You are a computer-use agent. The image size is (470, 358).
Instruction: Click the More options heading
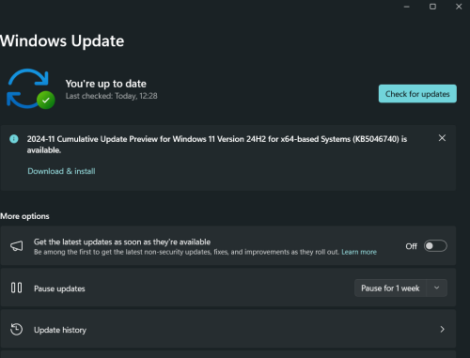point(24,216)
